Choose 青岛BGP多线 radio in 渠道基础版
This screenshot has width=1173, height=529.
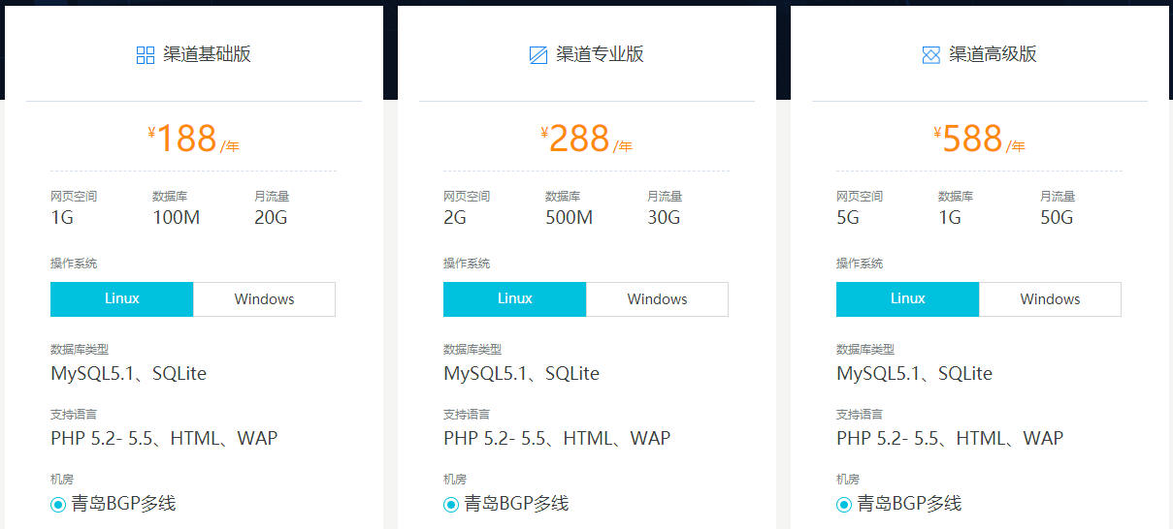coord(58,504)
